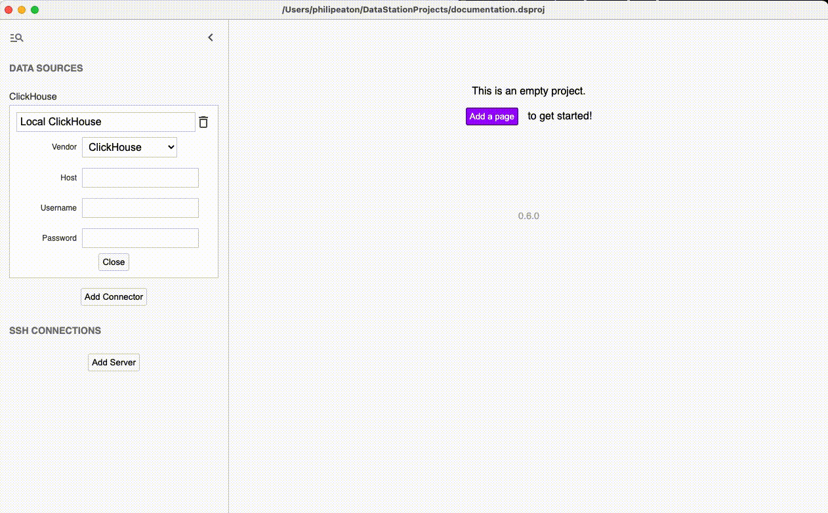
Task: Focus the Username input field
Action: point(140,208)
